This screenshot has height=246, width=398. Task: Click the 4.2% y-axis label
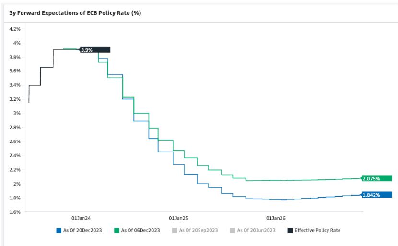14,29
